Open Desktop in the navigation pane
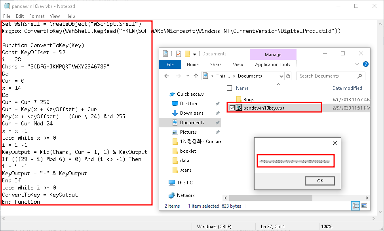This screenshot has height=231, width=384. (x=188, y=104)
